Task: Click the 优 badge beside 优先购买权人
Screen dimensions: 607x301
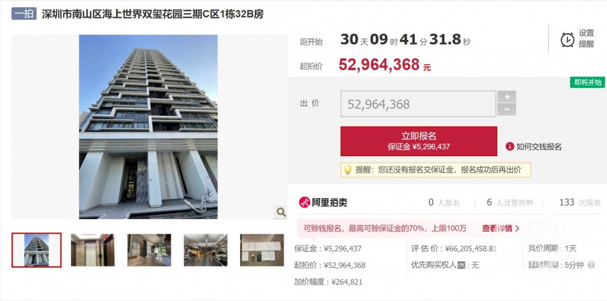Action: [x=461, y=265]
